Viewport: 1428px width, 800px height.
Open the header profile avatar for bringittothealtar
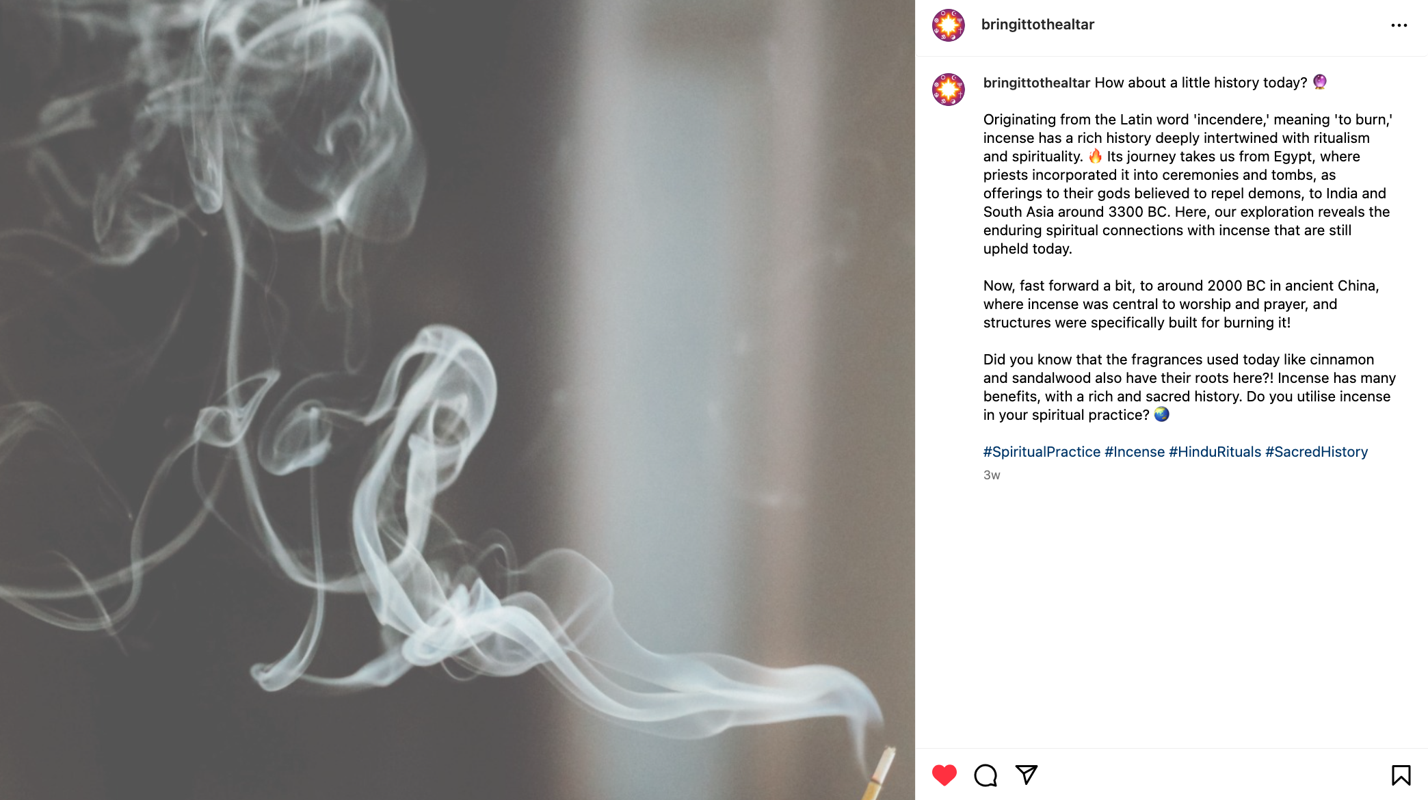click(949, 25)
